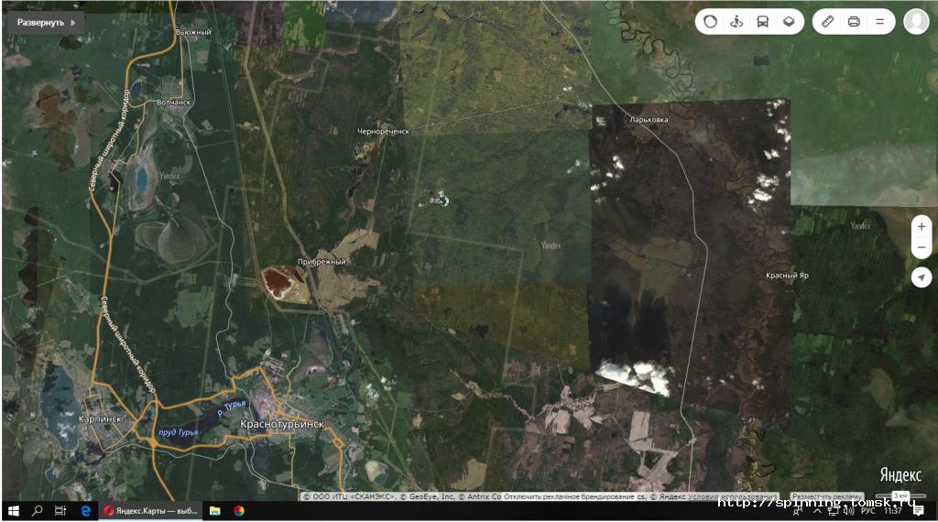Screen dimensions: 938x522
Task: Open Microsoft Edge from taskbar
Action: click(85, 511)
